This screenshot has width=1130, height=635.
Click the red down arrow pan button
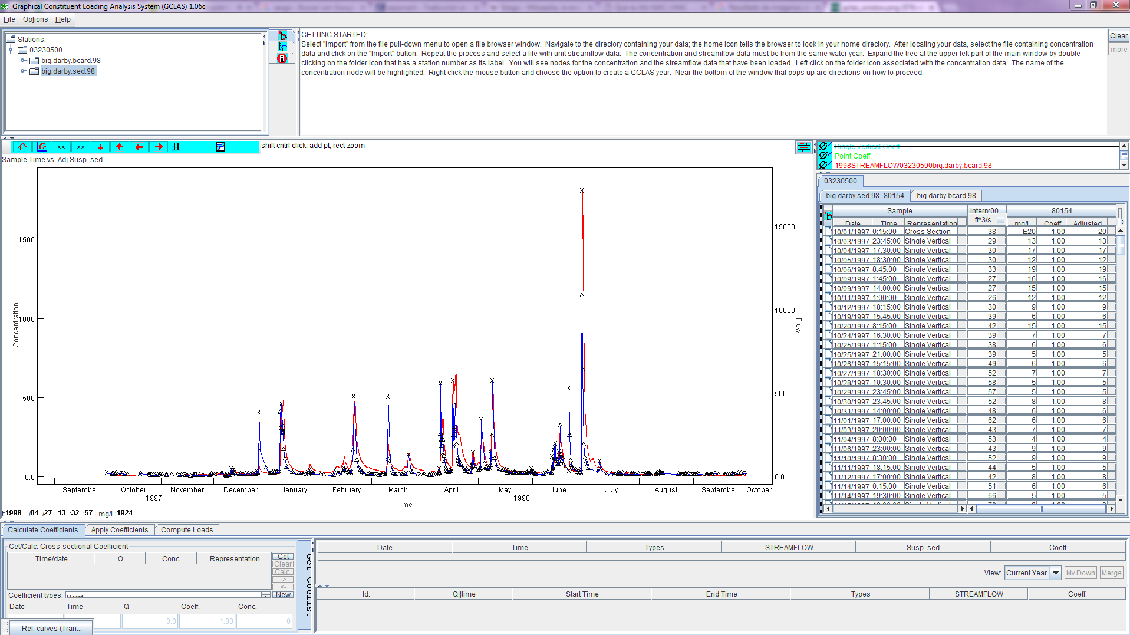click(x=100, y=147)
